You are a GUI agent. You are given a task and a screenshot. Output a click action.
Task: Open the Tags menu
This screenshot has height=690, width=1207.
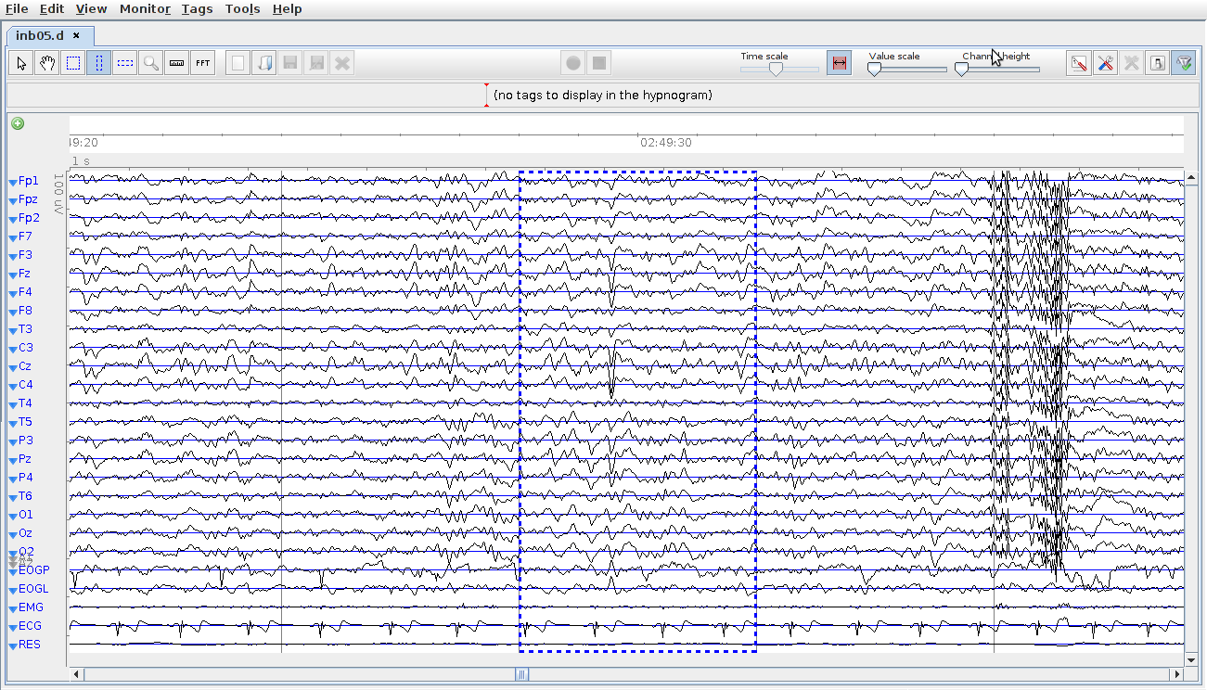(x=197, y=8)
